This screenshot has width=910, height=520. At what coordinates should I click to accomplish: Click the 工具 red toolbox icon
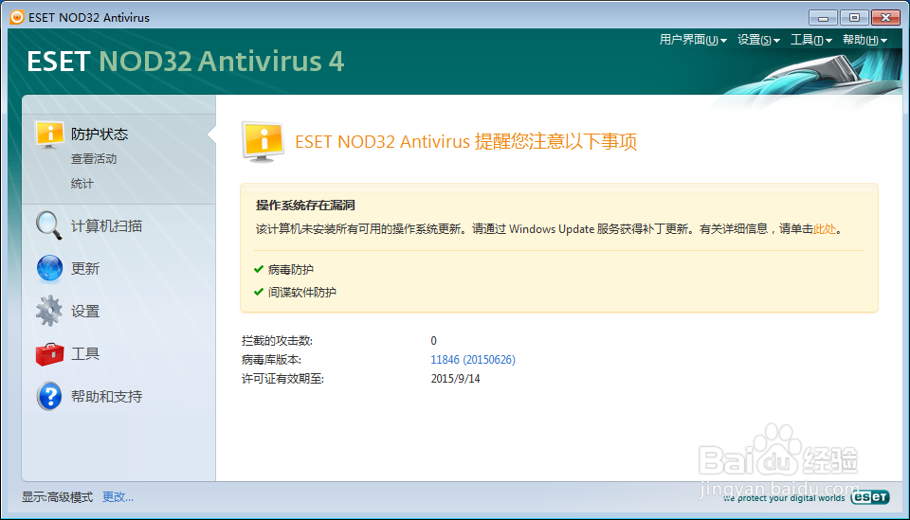49,353
